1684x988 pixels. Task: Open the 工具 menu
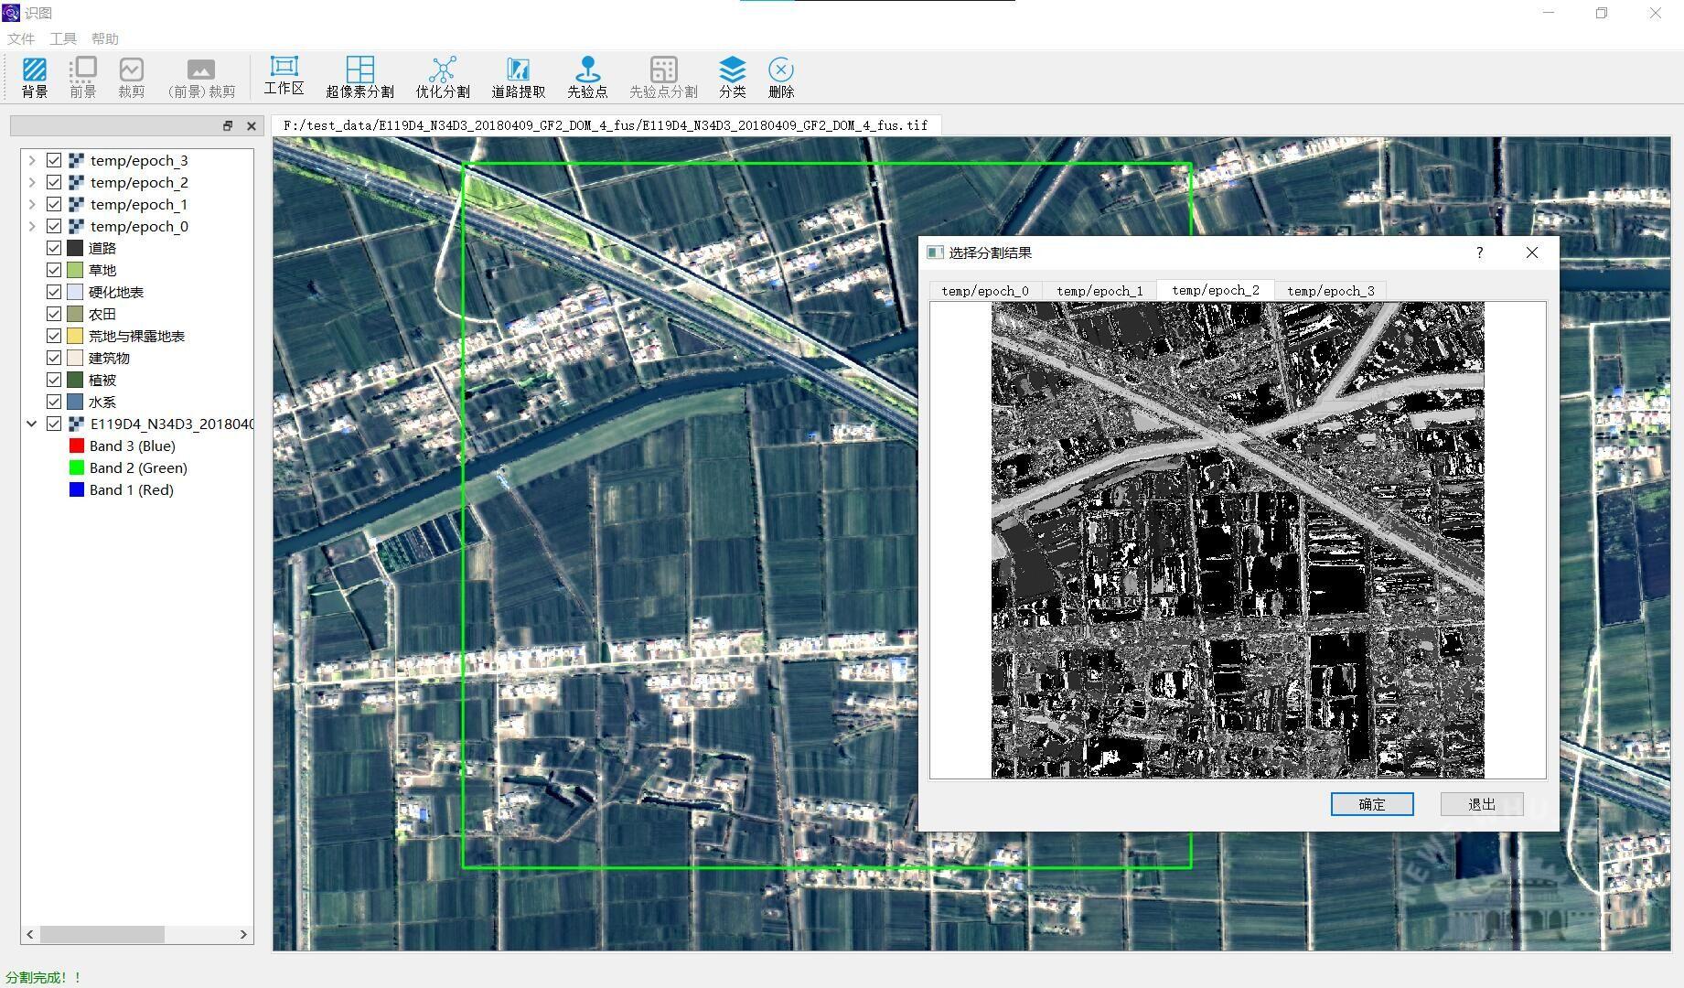[x=63, y=38]
